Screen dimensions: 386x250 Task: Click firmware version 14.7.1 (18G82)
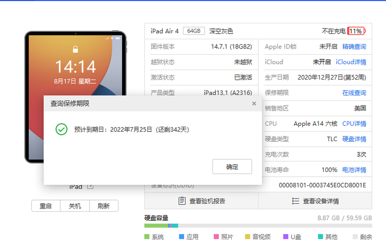coord(231,47)
